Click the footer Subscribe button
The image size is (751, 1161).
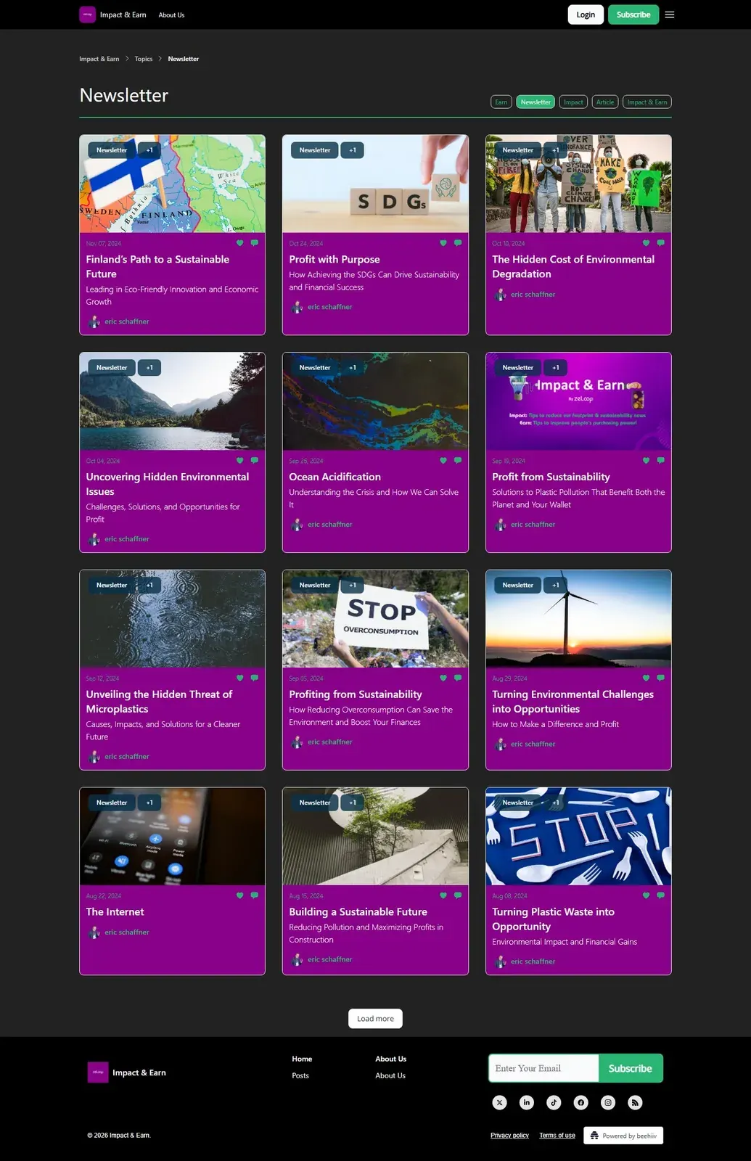631,1068
